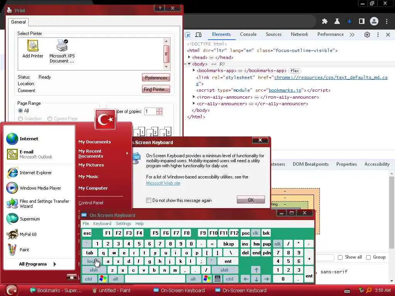
Task: Expand the cr-a11y-announcer element
Action: 194,103
